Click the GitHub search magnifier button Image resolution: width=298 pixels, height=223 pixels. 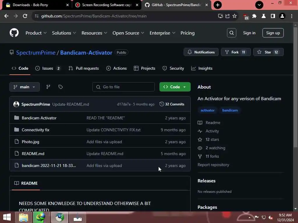click(x=231, y=33)
